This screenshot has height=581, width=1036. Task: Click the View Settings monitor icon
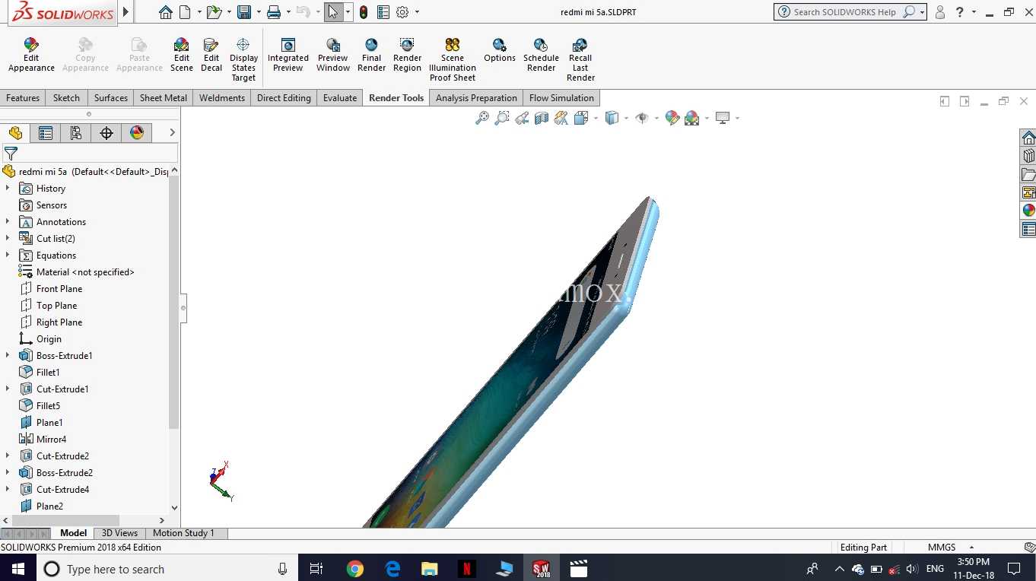tap(723, 118)
